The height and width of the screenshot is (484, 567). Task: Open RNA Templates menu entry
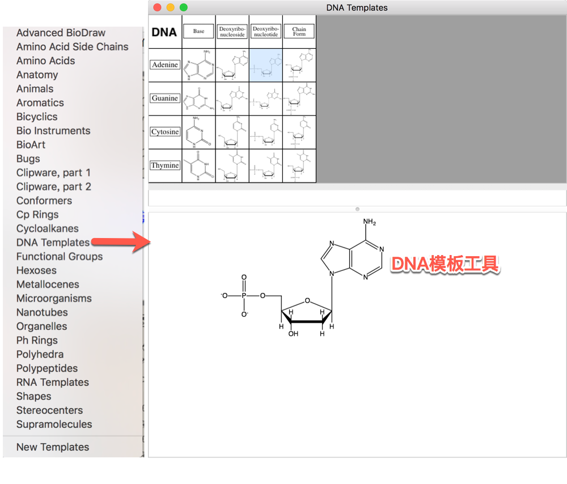(x=52, y=383)
